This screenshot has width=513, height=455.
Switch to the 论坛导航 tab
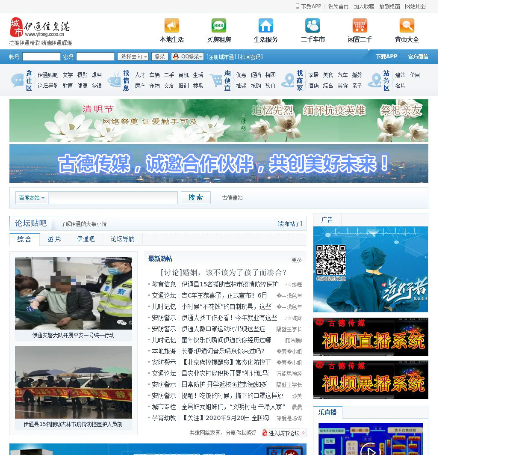pos(123,239)
